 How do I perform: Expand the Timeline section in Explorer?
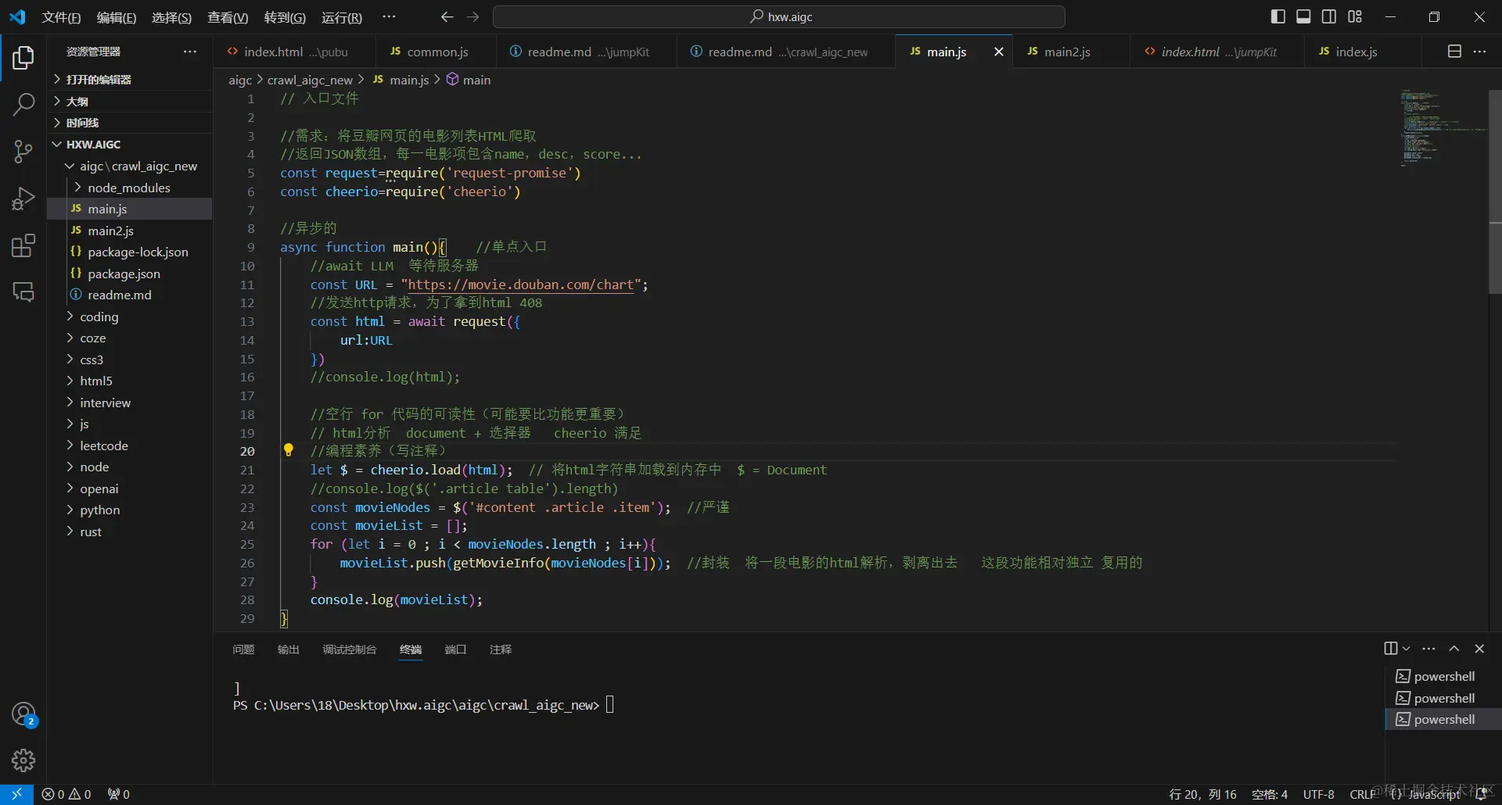pos(130,123)
